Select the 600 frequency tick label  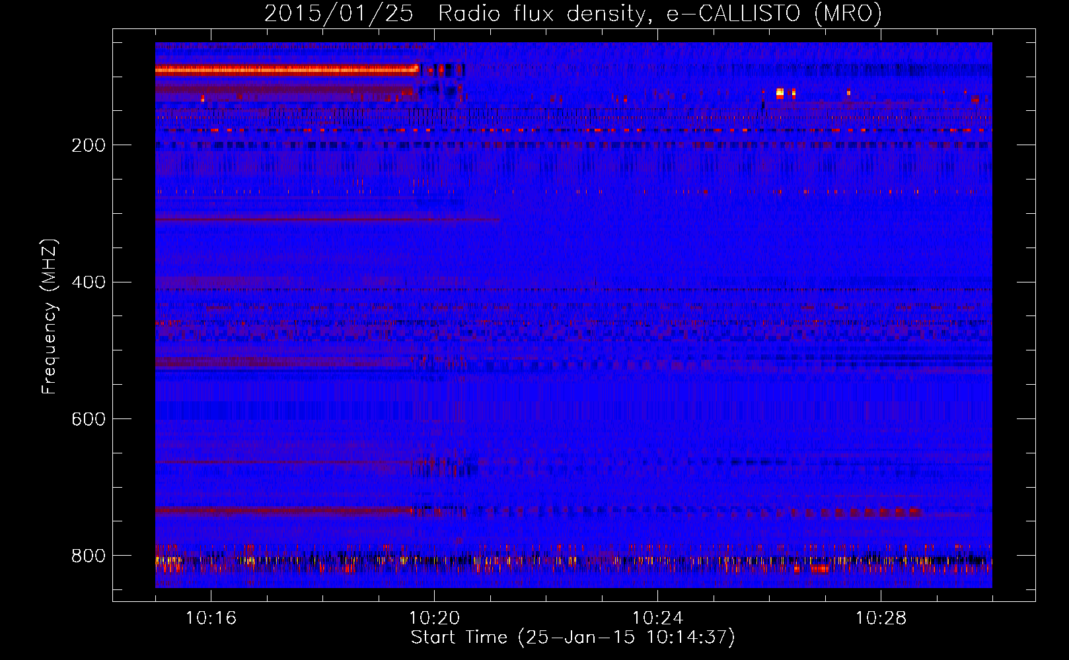89,420
